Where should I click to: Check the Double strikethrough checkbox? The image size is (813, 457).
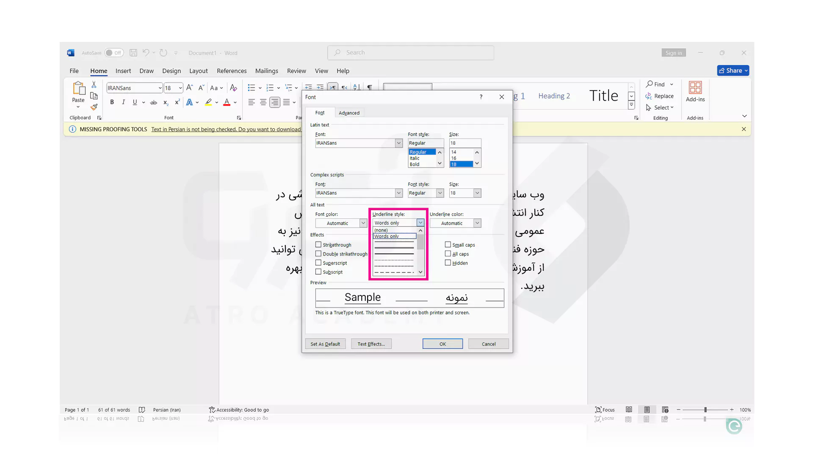pos(318,253)
